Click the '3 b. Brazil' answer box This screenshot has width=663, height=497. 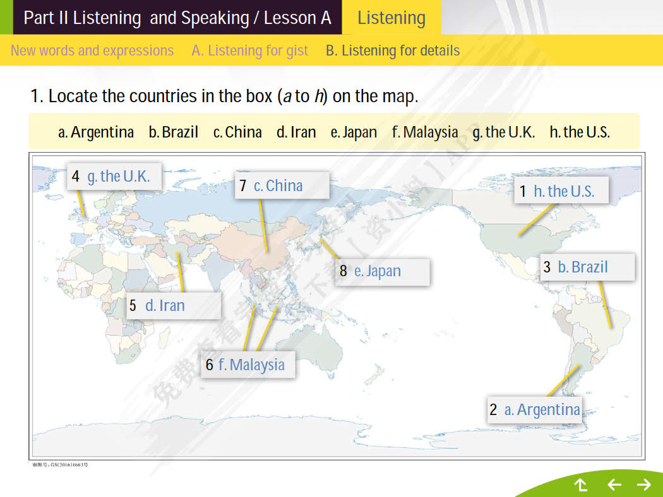[x=587, y=267]
